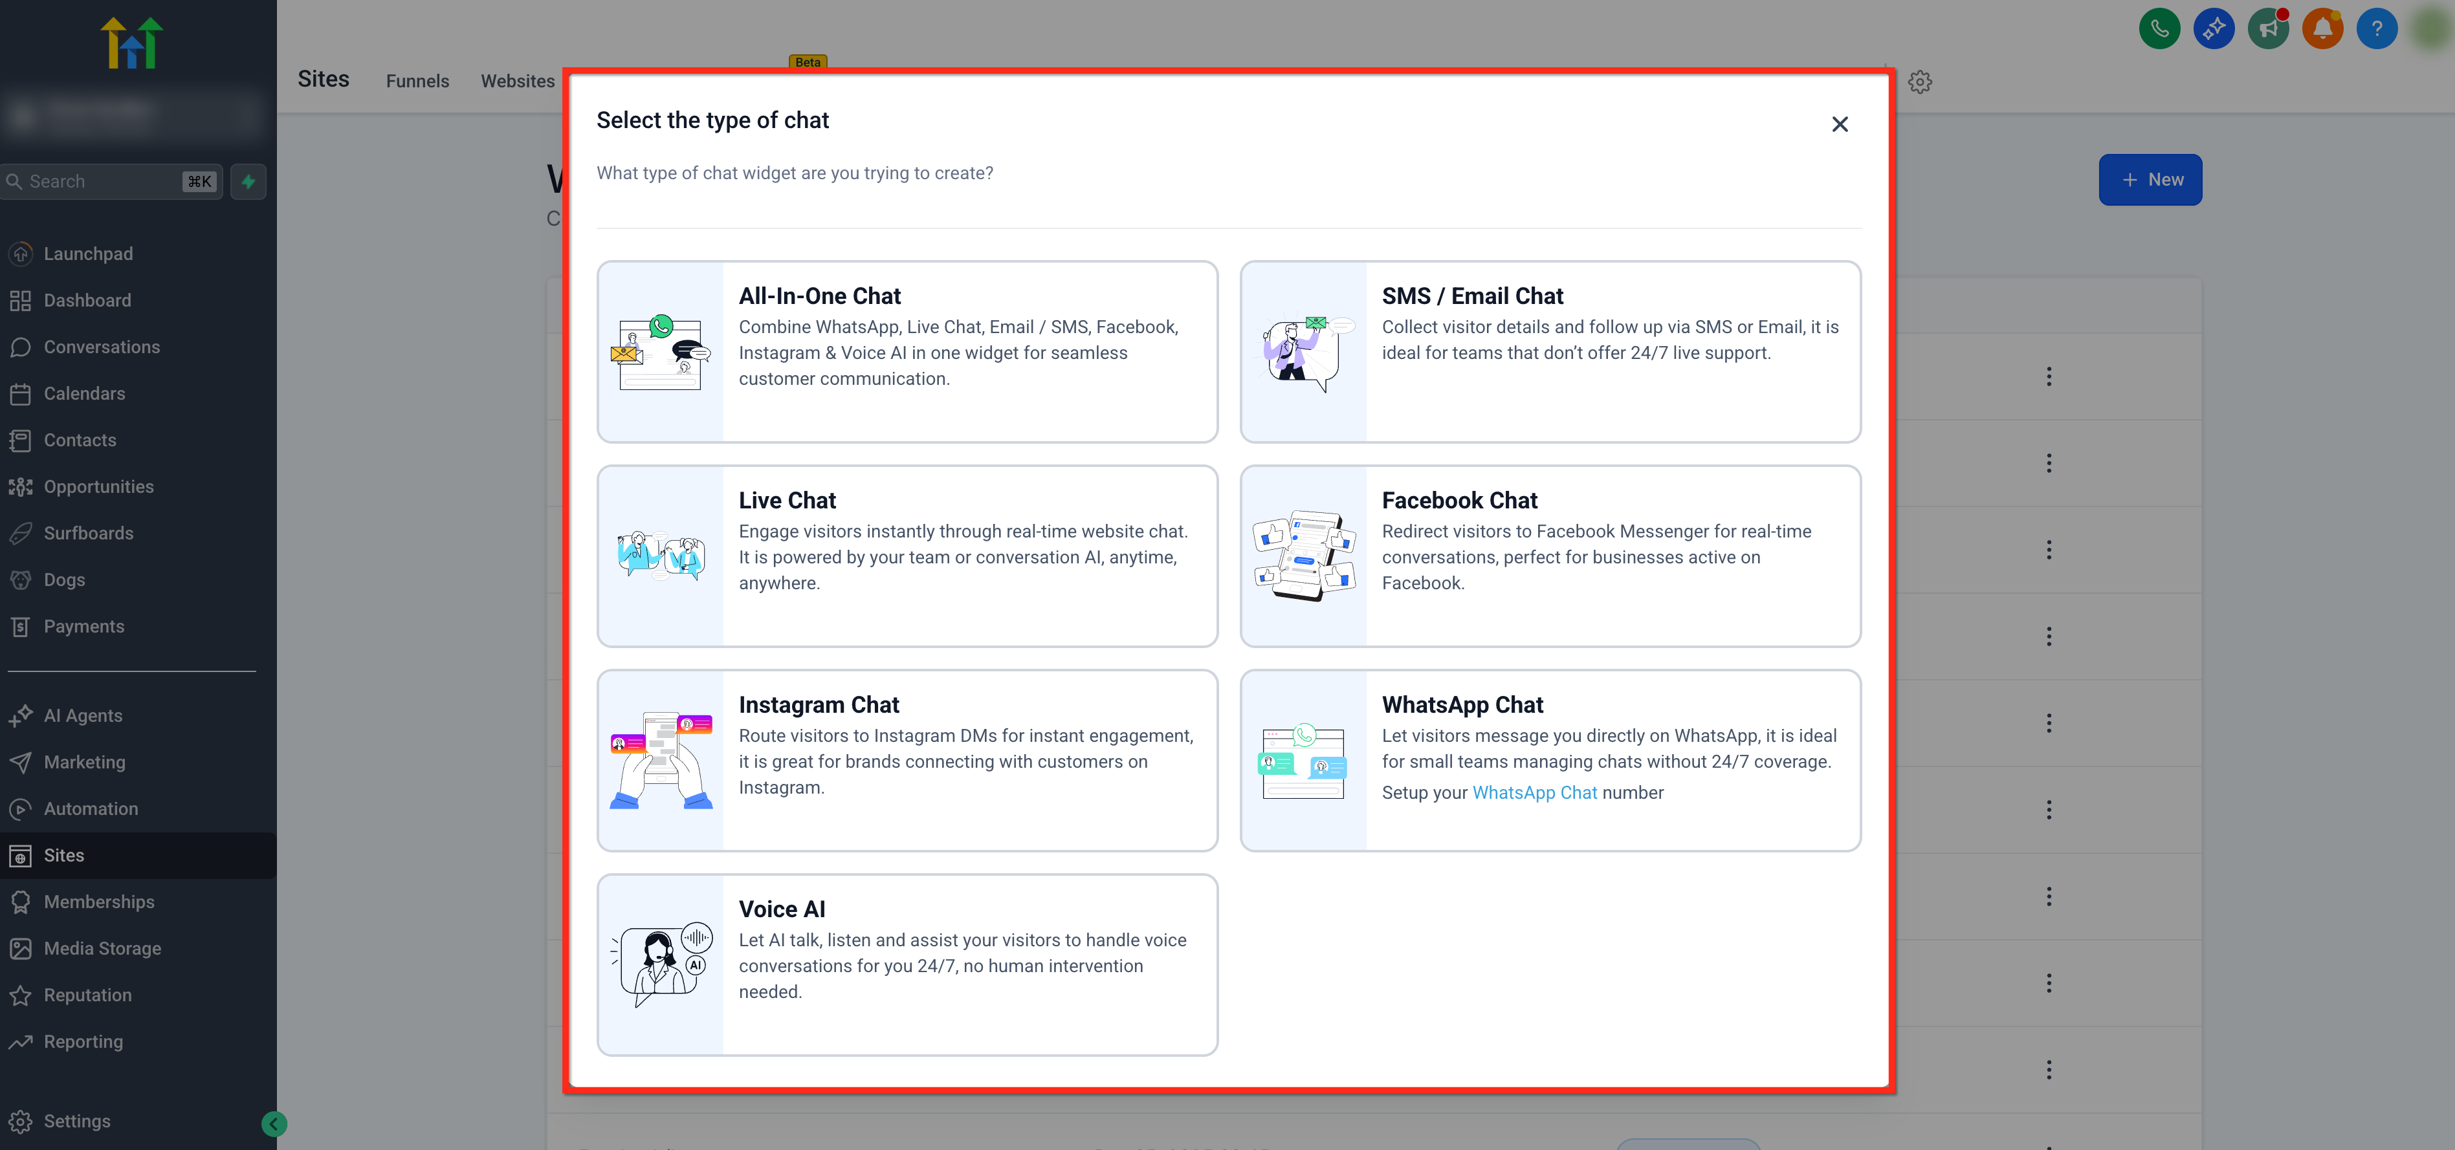
Task: Select the All-In-One Chat option
Action: coord(907,352)
